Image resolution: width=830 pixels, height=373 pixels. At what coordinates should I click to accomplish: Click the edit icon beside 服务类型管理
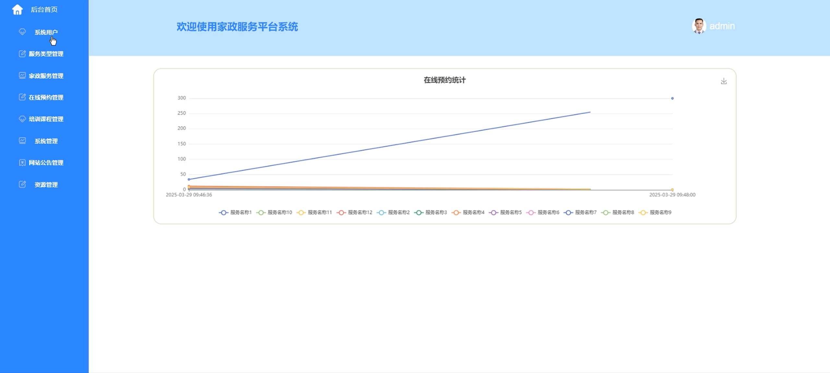21,54
